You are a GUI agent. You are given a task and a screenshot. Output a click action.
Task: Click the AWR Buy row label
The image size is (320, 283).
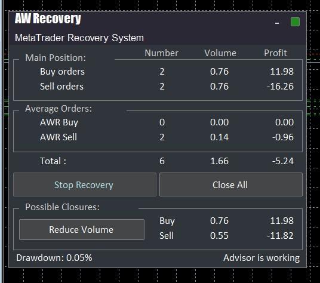pyautogui.click(x=59, y=122)
